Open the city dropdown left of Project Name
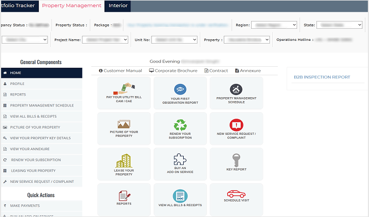The height and width of the screenshot is (217, 369). 25,40
